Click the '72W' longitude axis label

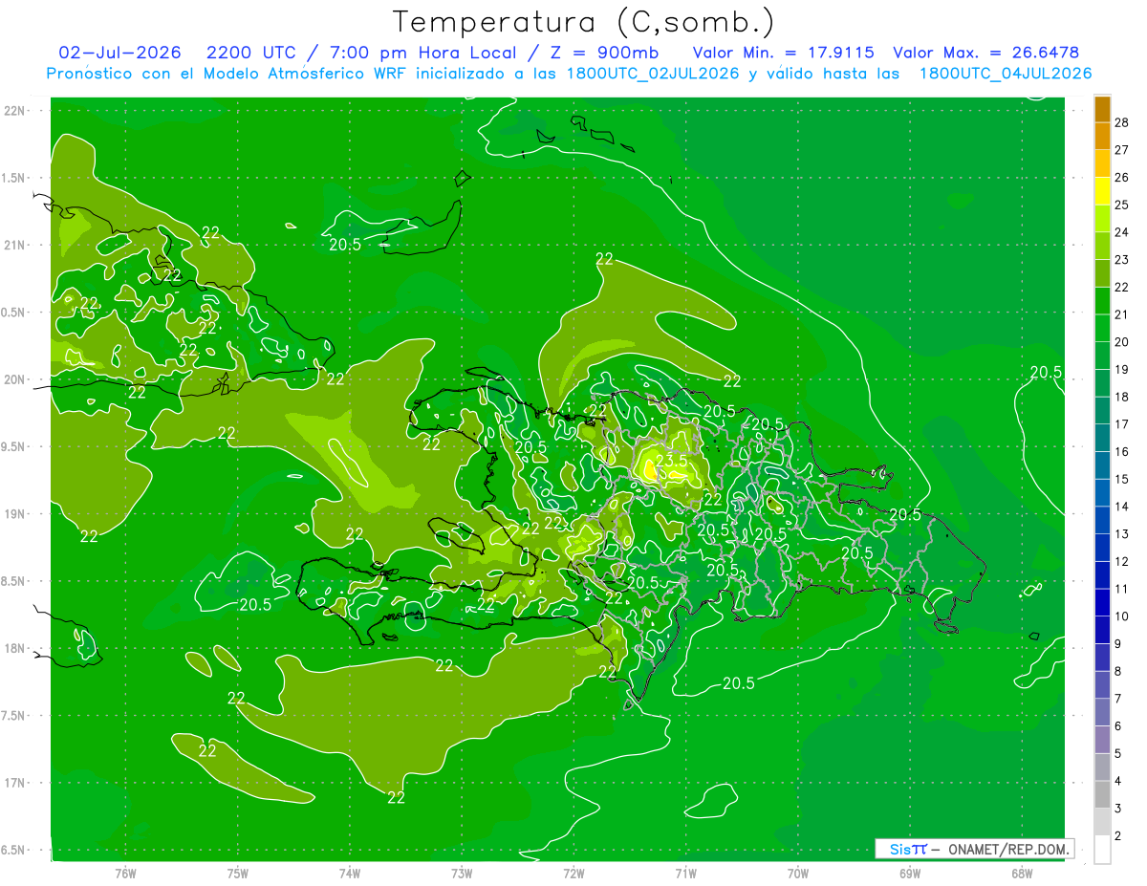click(573, 874)
